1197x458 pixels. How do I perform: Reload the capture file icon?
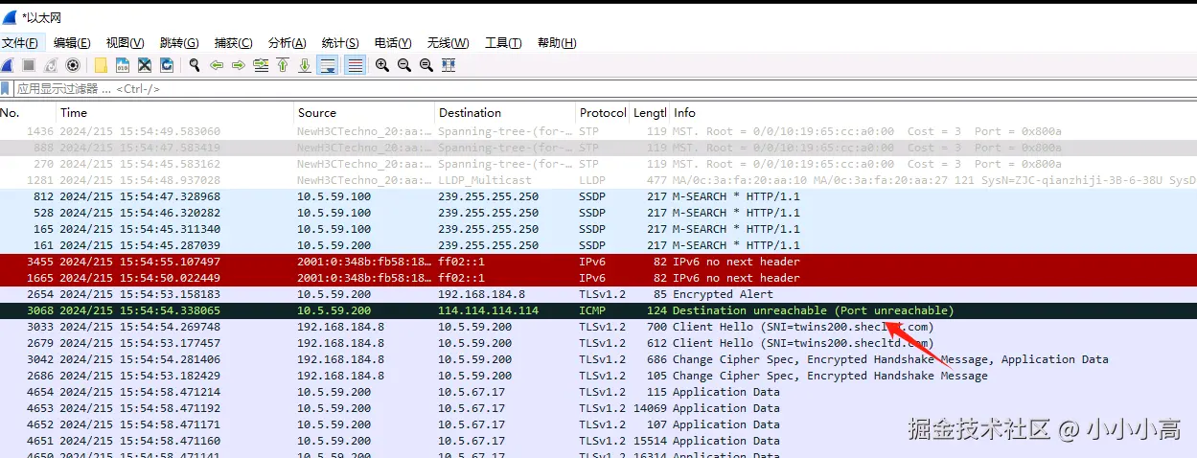(x=167, y=65)
